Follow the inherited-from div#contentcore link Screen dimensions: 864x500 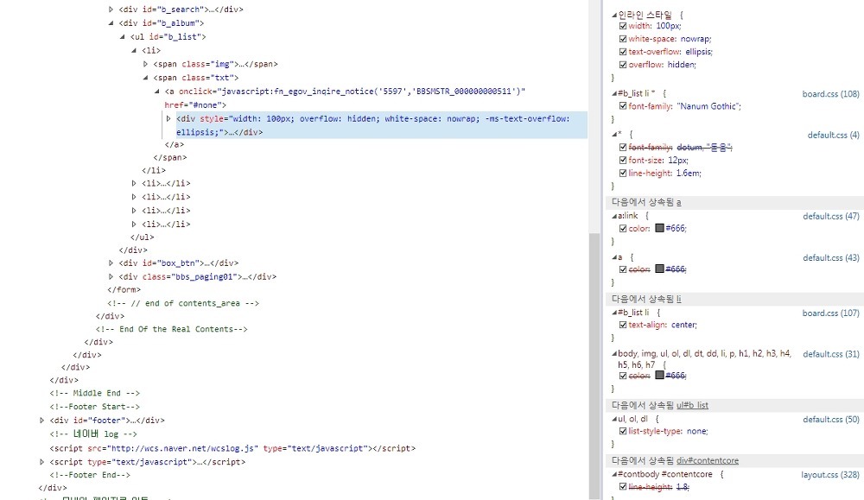(x=708, y=460)
